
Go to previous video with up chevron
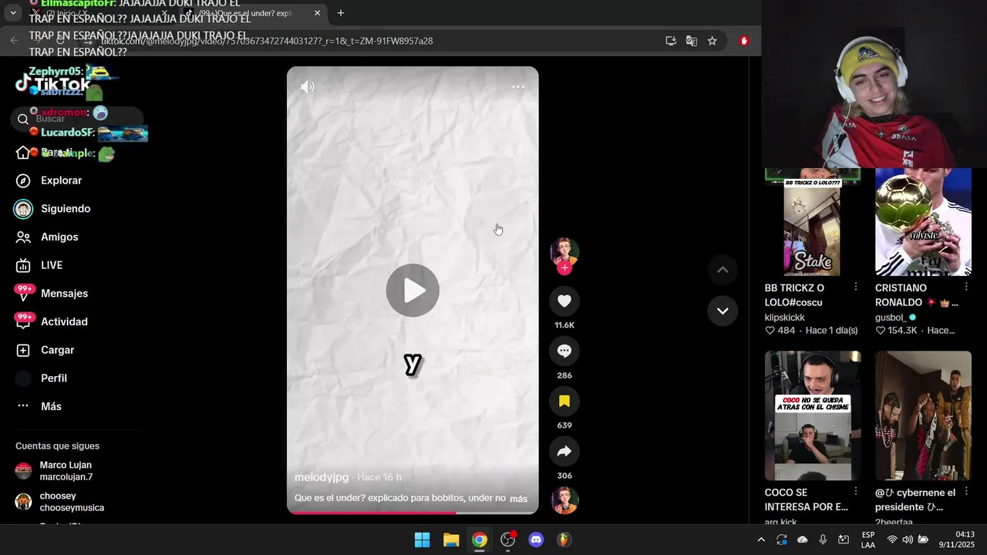tap(723, 270)
